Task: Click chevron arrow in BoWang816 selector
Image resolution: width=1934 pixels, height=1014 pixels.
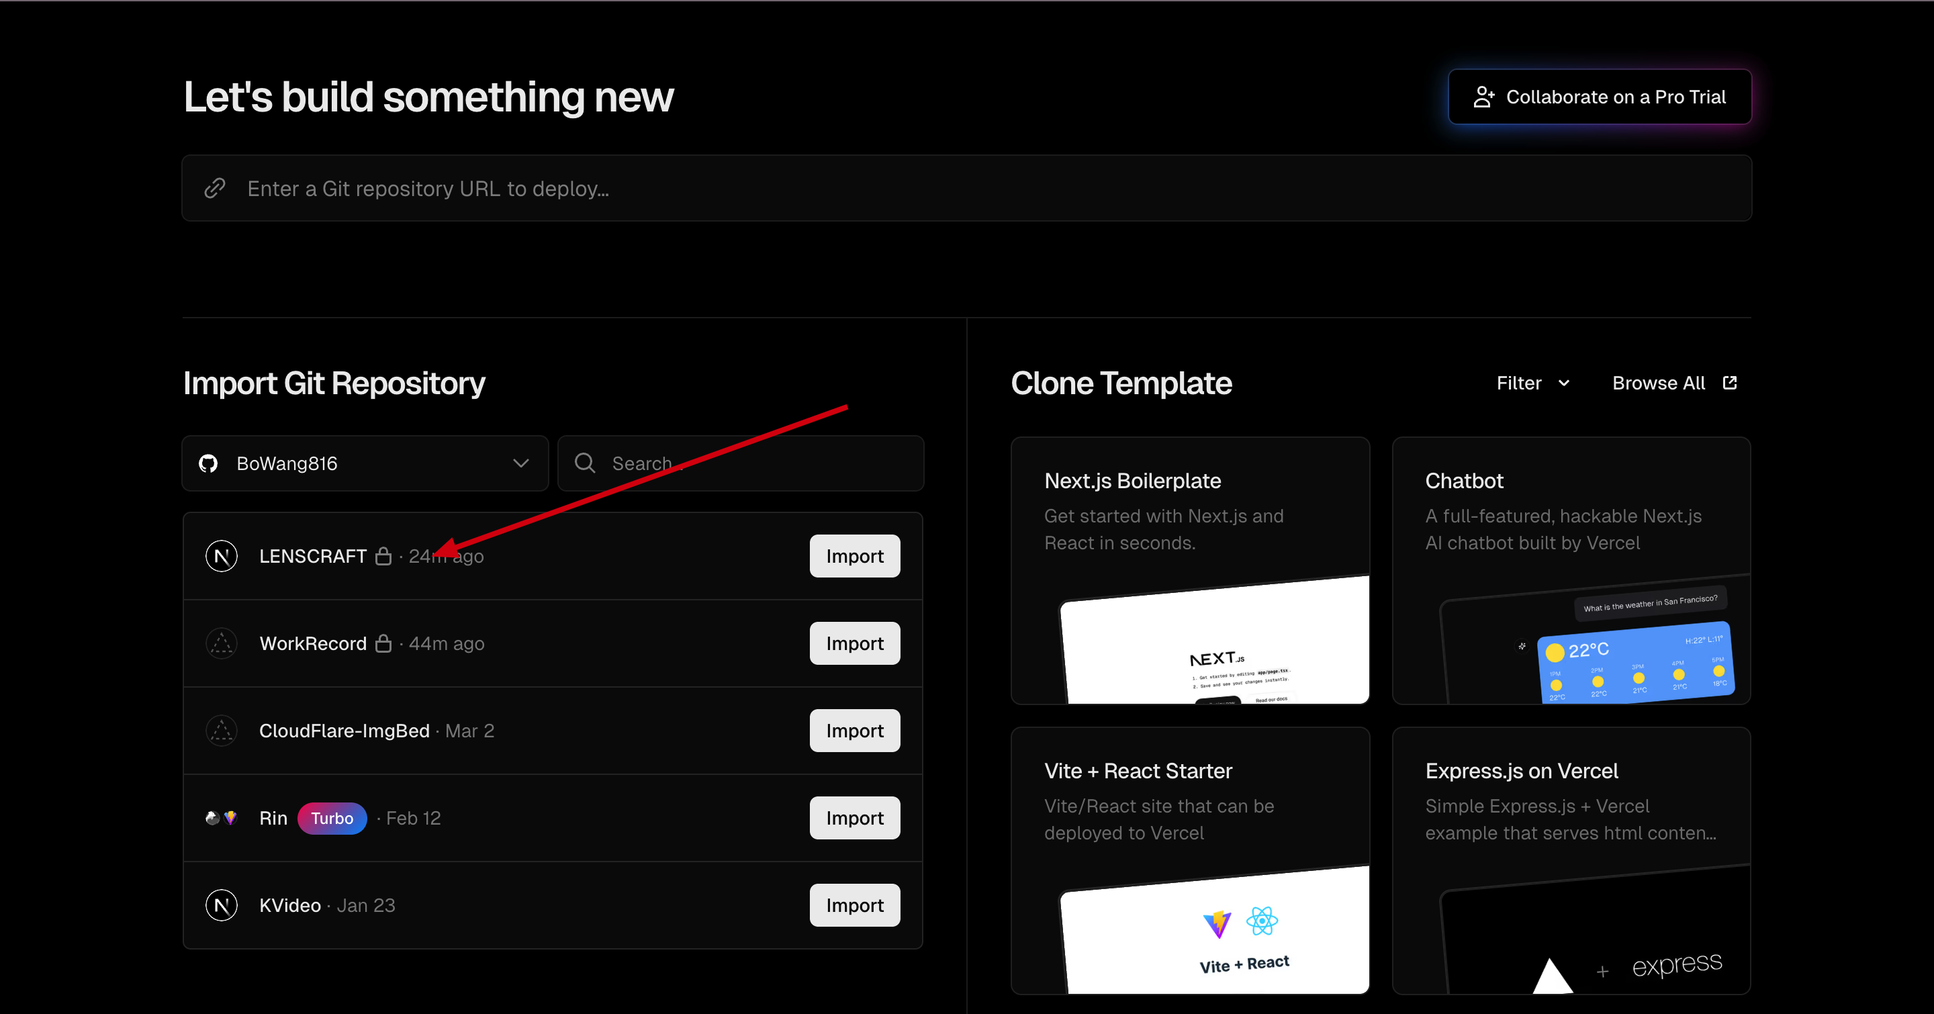Action: pyautogui.click(x=521, y=463)
